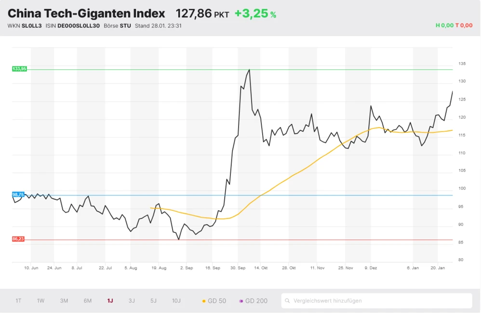The image size is (482, 318).
Task: Click the blue 98,75 price level label
Action: (x=18, y=194)
